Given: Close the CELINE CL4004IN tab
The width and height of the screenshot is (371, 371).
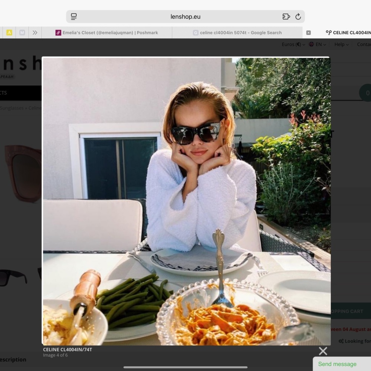Looking at the screenshot, I should click(308, 33).
